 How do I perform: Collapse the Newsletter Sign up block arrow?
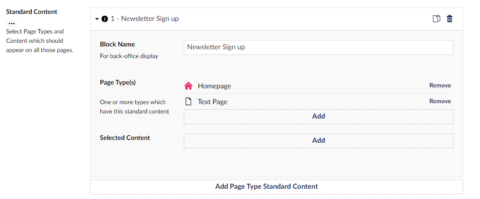pyautogui.click(x=97, y=19)
